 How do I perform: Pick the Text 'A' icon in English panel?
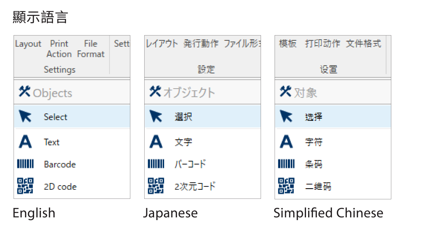25,142
